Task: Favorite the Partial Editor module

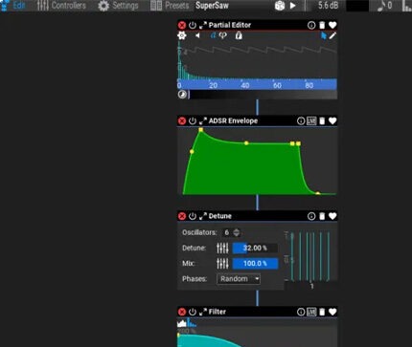Action: coord(332,25)
